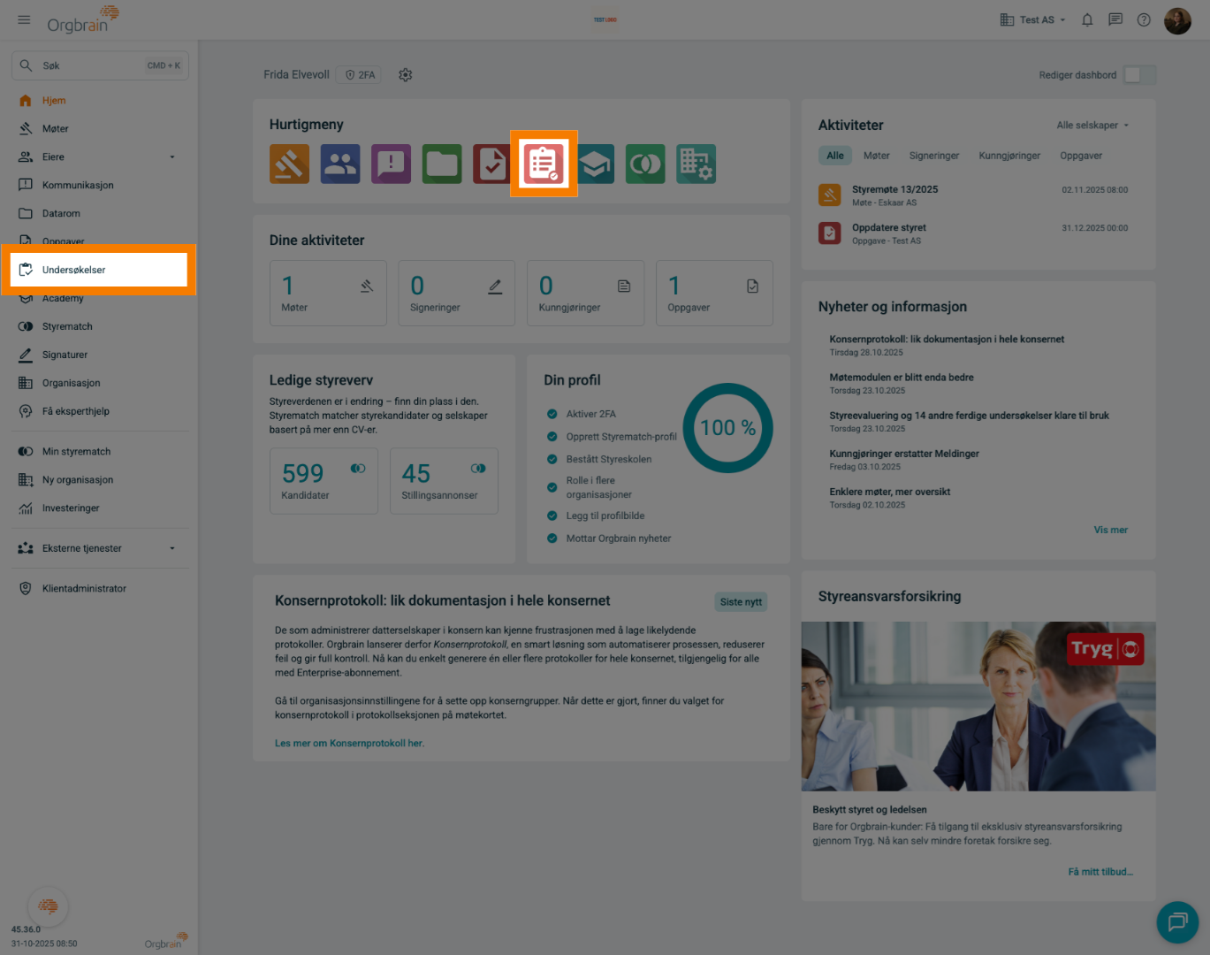Open Møter in the sidebar
This screenshot has width=1210, height=955.
pyautogui.click(x=100, y=129)
